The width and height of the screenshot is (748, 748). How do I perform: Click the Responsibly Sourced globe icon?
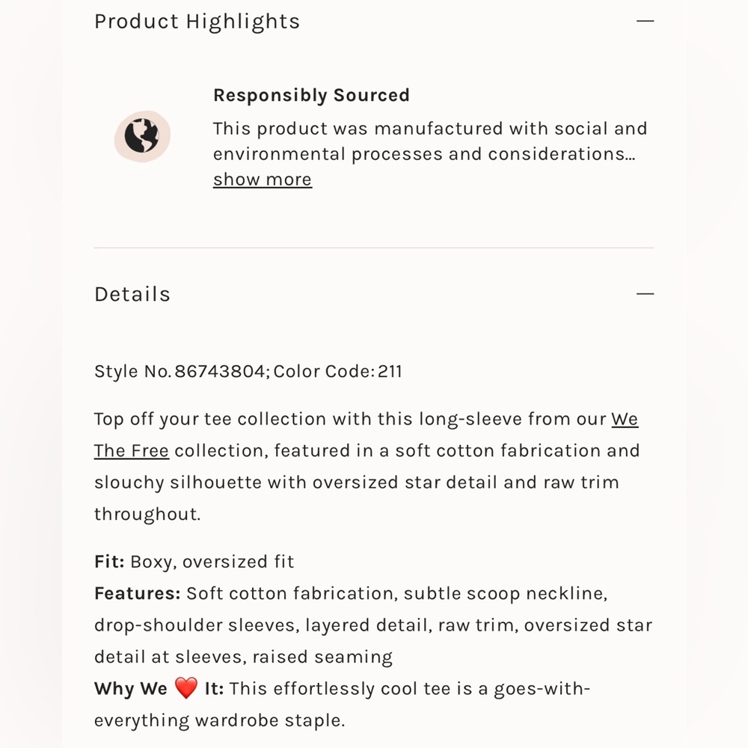142,136
